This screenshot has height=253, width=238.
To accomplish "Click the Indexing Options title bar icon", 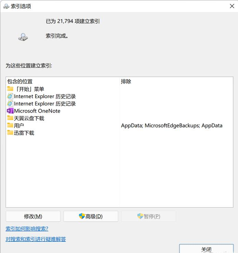I will [x=6, y=6].
